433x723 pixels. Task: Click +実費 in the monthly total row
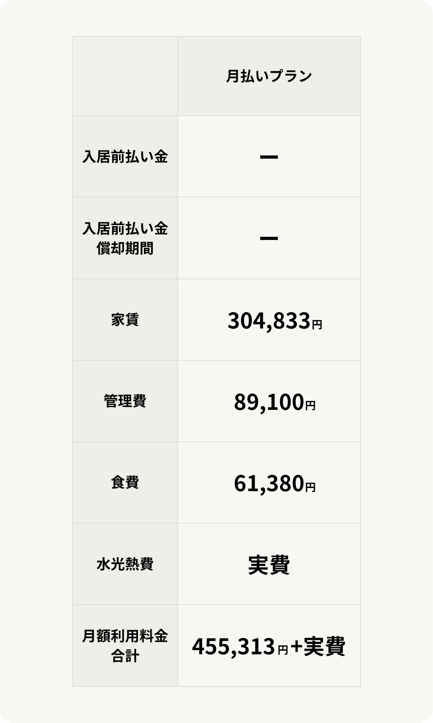(x=318, y=646)
